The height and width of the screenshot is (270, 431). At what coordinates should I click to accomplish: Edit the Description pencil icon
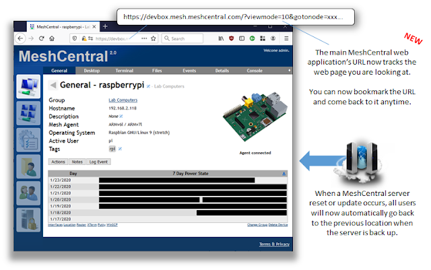click(x=121, y=116)
